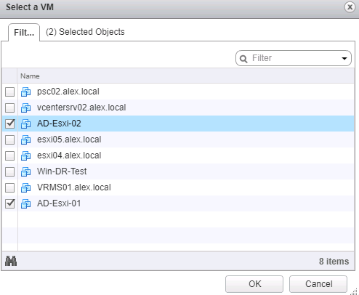This screenshot has height=295, width=359.
Task: Select the Win-DR-Test name text
Action: coord(62,171)
